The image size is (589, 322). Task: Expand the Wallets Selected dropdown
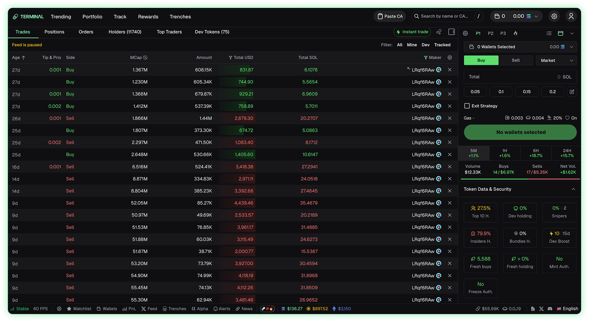tap(520, 47)
